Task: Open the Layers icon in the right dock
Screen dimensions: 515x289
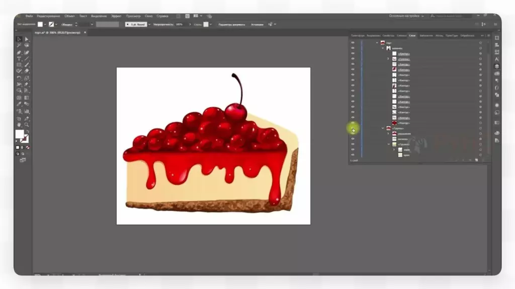Action: pyautogui.click(x=497, y=66)
